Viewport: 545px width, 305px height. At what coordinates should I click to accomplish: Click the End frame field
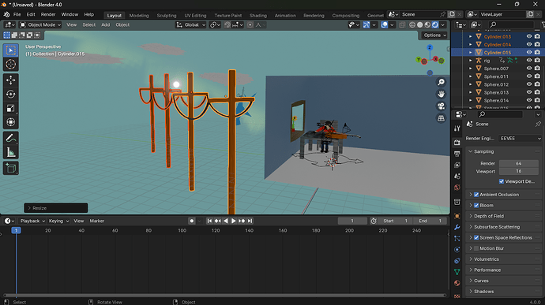click(430, 221)
